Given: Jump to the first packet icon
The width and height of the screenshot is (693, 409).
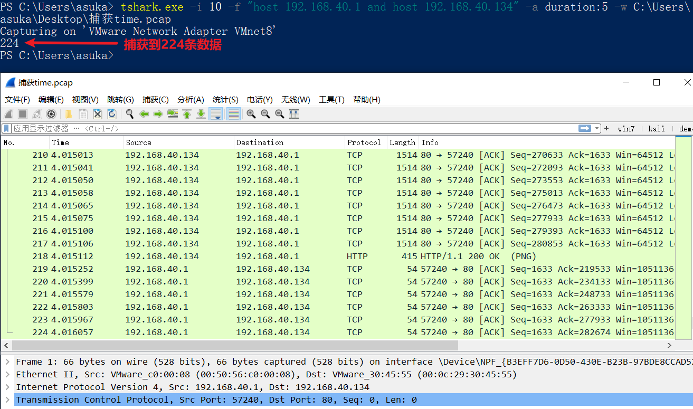Looking at the screenshot, I should pyautogui.click(x=187, y=114).
